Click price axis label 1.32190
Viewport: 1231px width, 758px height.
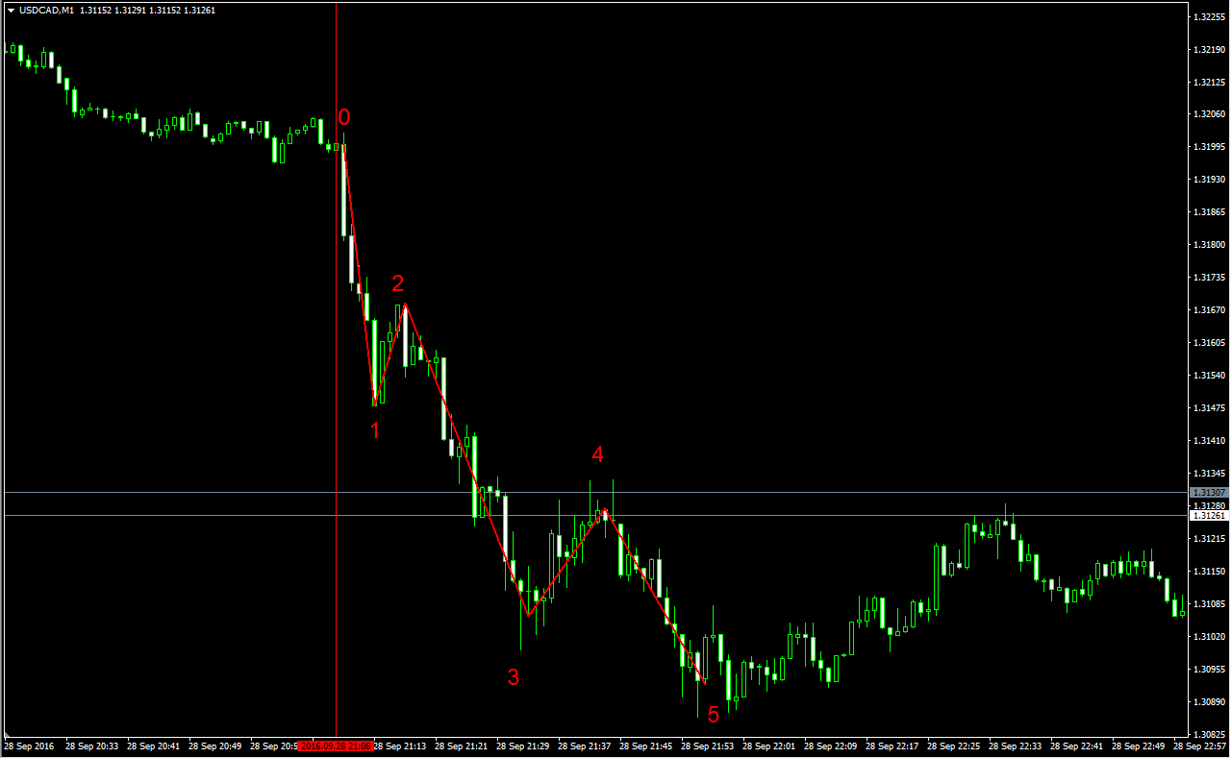tap(1208, 49)
